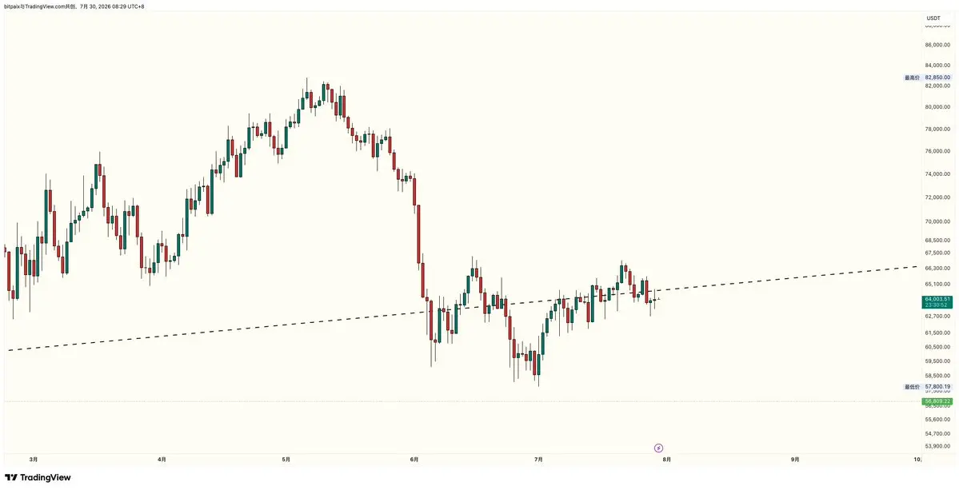The height and width of the screenshot is (490, 959).
Task: Click the green 56,809.22 price tag
Action: (937, 401)
